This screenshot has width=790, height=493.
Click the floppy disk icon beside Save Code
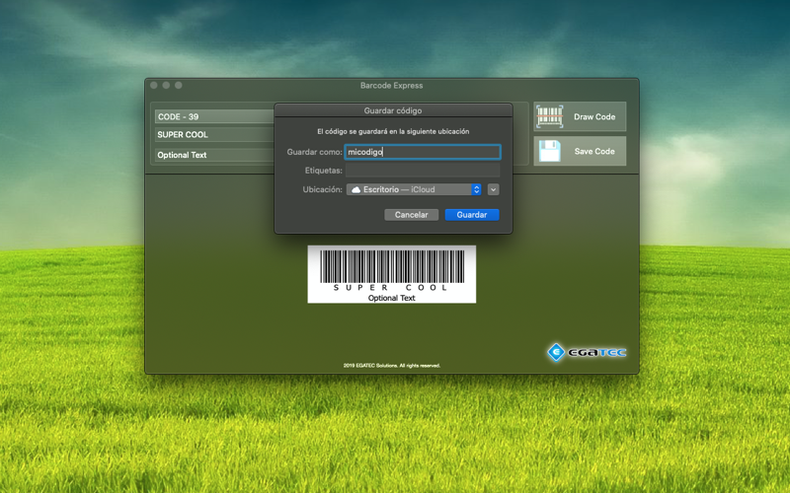[549, 151]
